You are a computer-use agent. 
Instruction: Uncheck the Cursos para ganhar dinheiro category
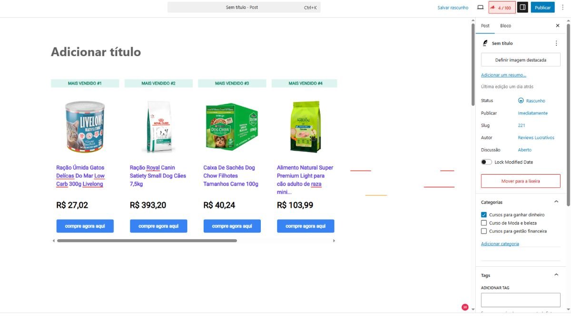coord(483,214)
